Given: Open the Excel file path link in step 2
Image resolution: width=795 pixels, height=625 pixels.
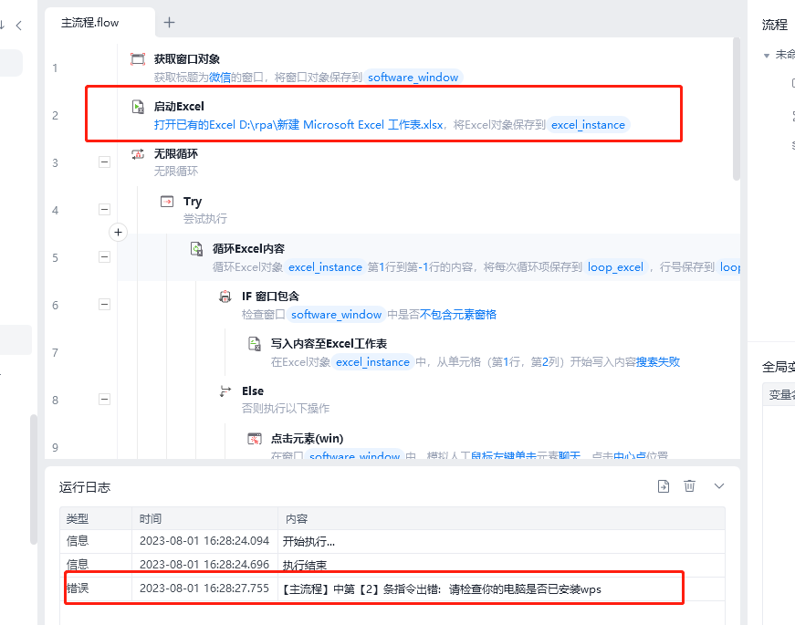Looking at the screenshot, I should 298,125.
